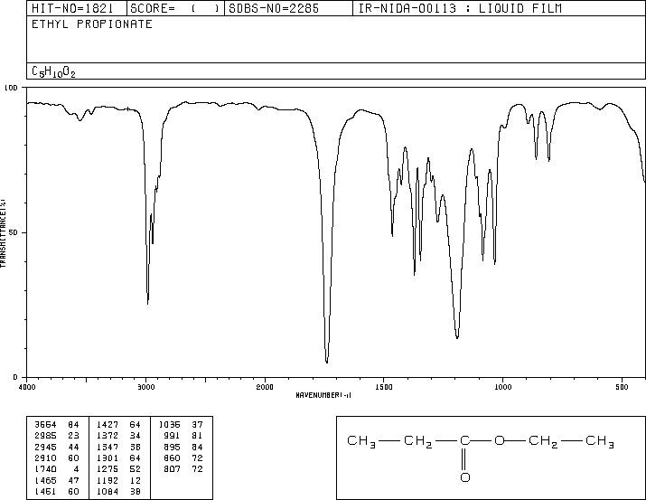Click the compound name ETHYL PROPIONATE
This screenshot has width=646, height=500.
[x=92, y=24]
